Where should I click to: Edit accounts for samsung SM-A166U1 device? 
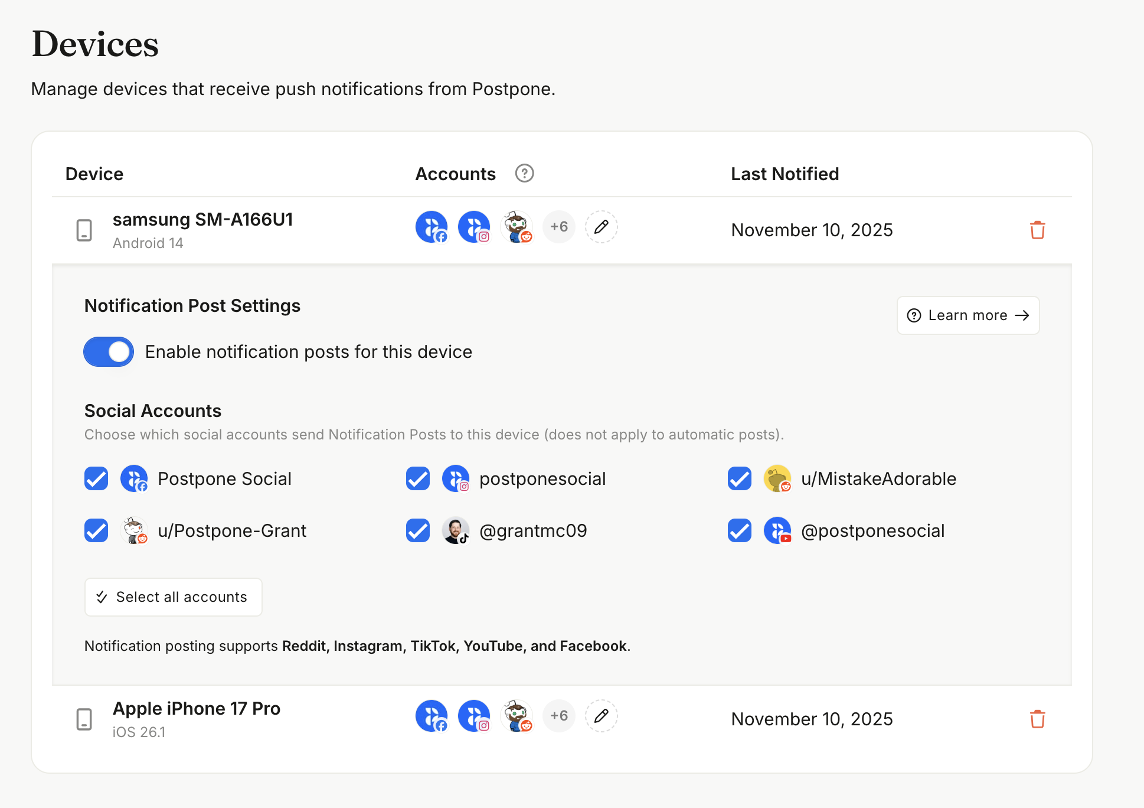click(x=601, y=227)
